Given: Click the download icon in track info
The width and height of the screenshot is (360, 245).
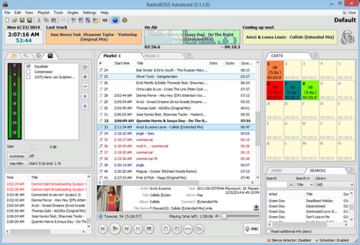Looking at the screenshot, I should pyautogui.click(x=256, y=208).
